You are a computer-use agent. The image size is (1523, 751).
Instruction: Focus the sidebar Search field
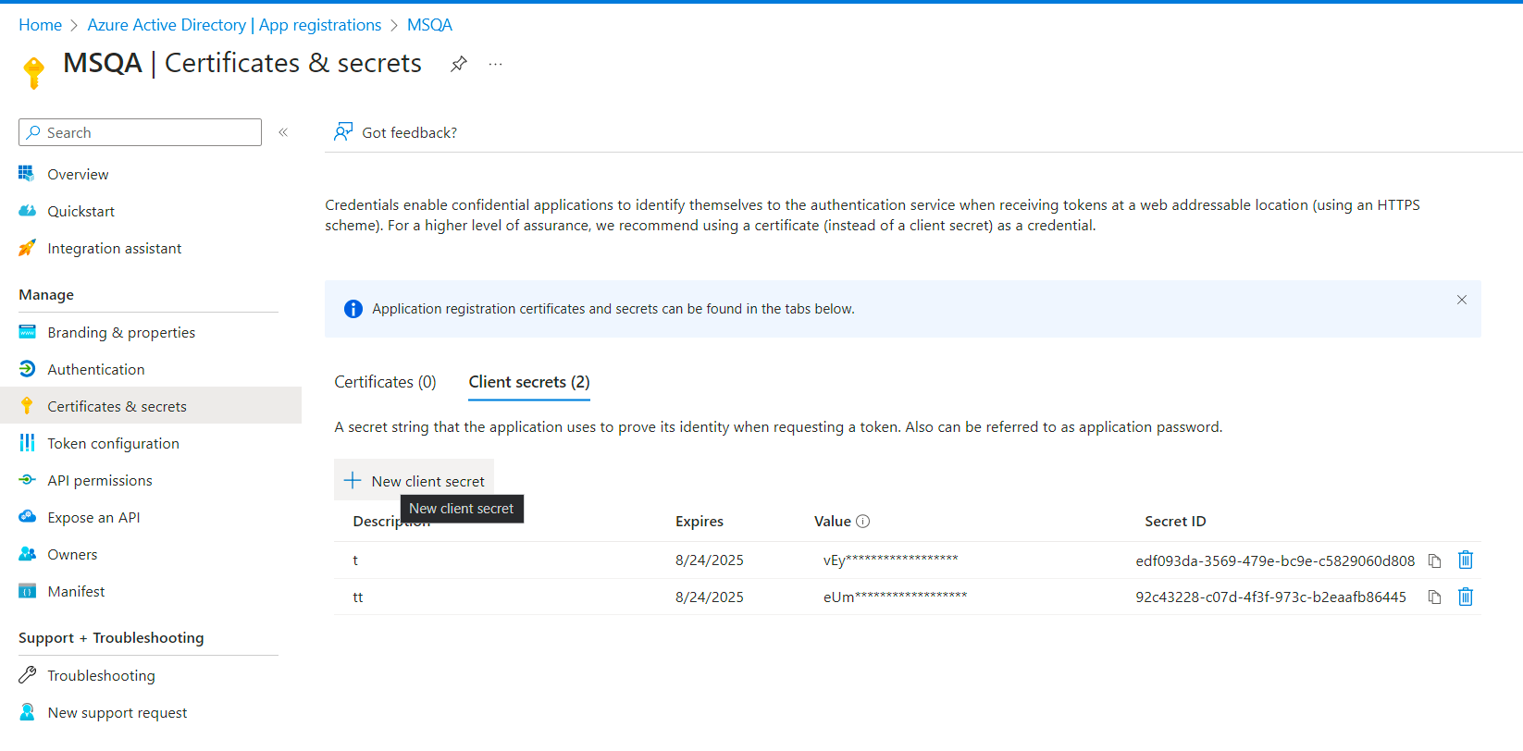pos(140,132)
